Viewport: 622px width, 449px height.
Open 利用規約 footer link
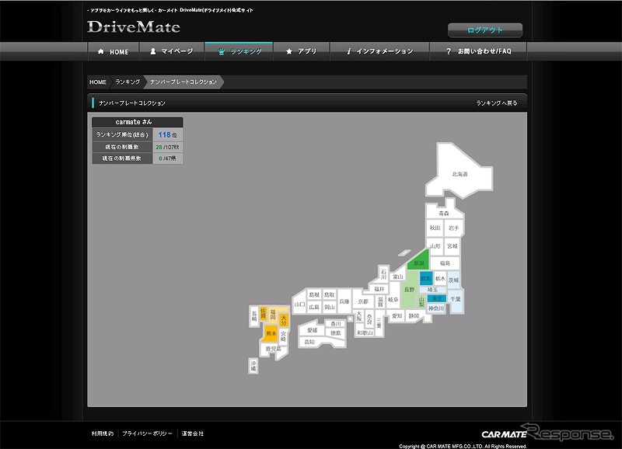pos(102,433)
